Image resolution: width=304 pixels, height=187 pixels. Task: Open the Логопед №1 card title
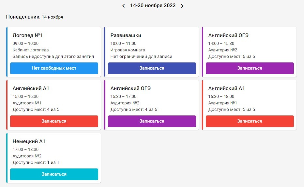[x=28, y=35]
